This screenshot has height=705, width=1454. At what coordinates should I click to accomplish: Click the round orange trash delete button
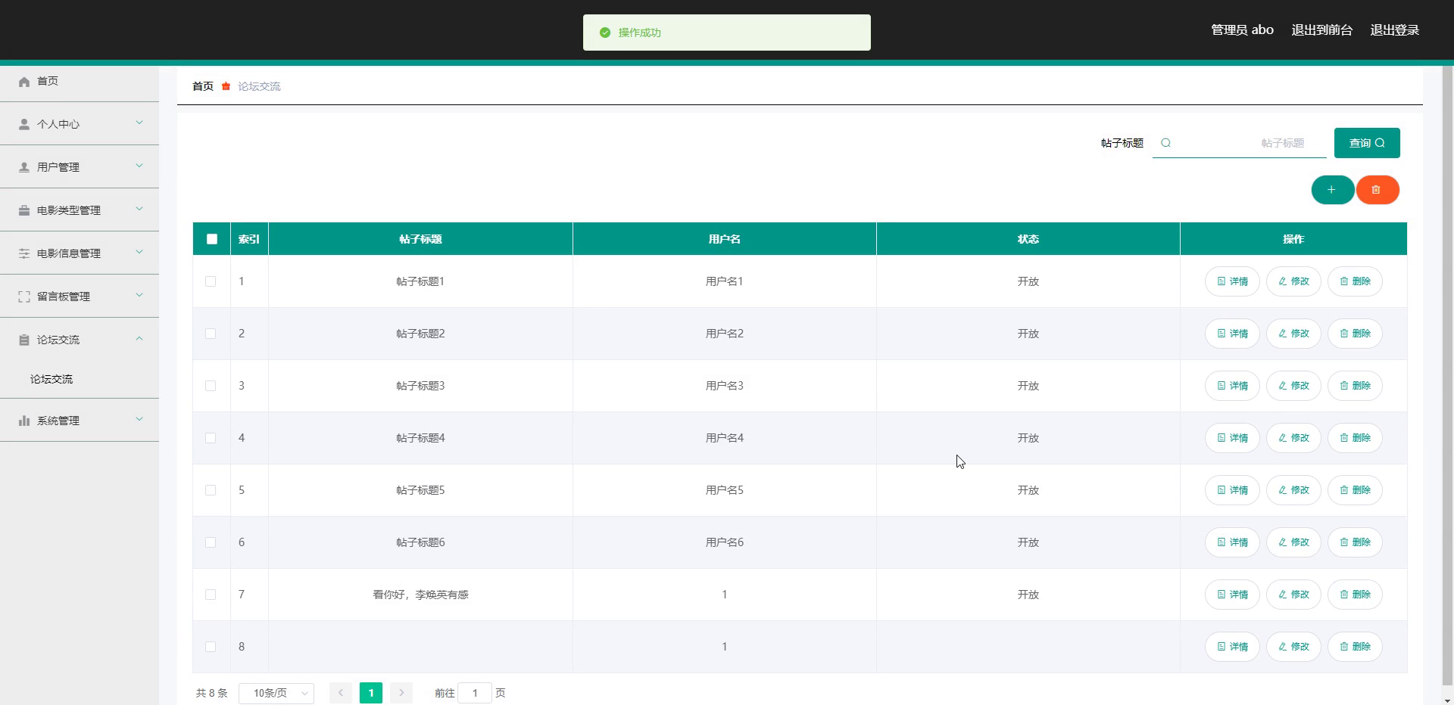[1377, 190]
